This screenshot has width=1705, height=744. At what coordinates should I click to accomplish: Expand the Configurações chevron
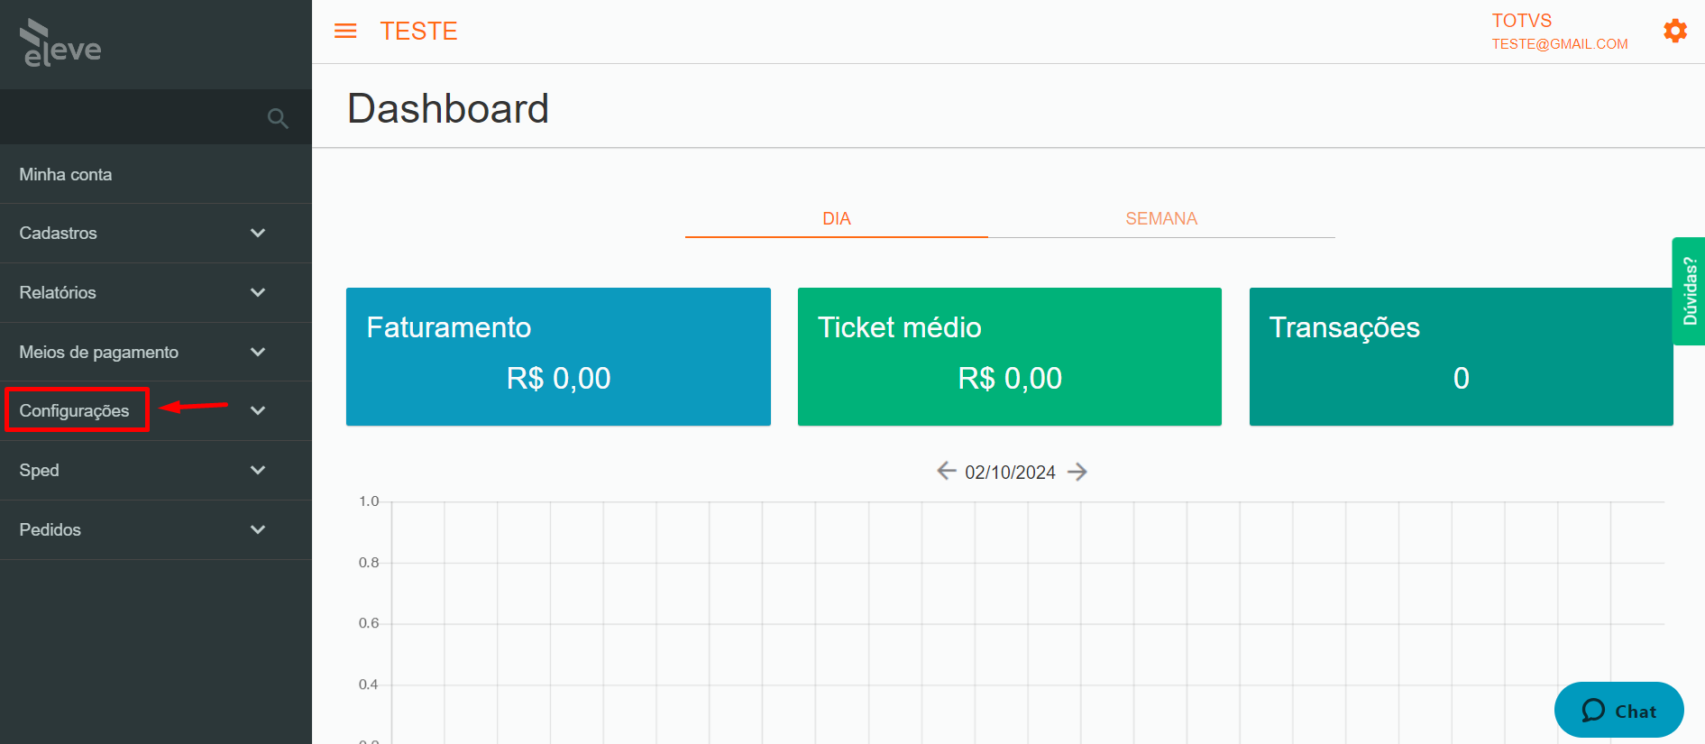[x=258, y=410]
